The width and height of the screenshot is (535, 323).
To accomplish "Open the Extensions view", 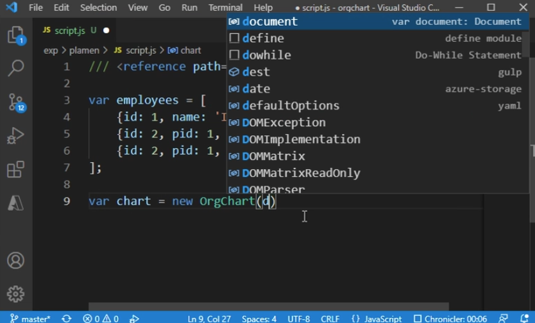I will tap(15, 170).
